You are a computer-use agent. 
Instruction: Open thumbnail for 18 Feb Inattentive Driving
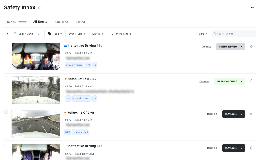click(36, 152)
